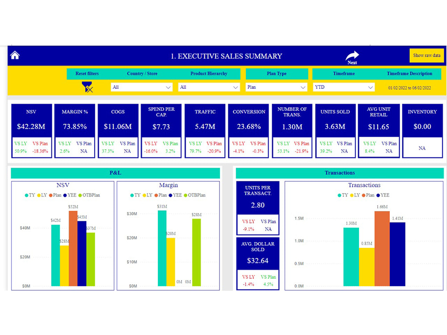Select the NSV KPI card

(31, 131)
